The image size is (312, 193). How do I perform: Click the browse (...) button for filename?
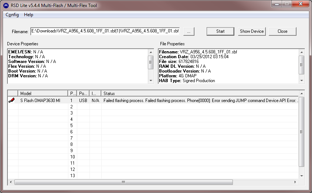189,32
